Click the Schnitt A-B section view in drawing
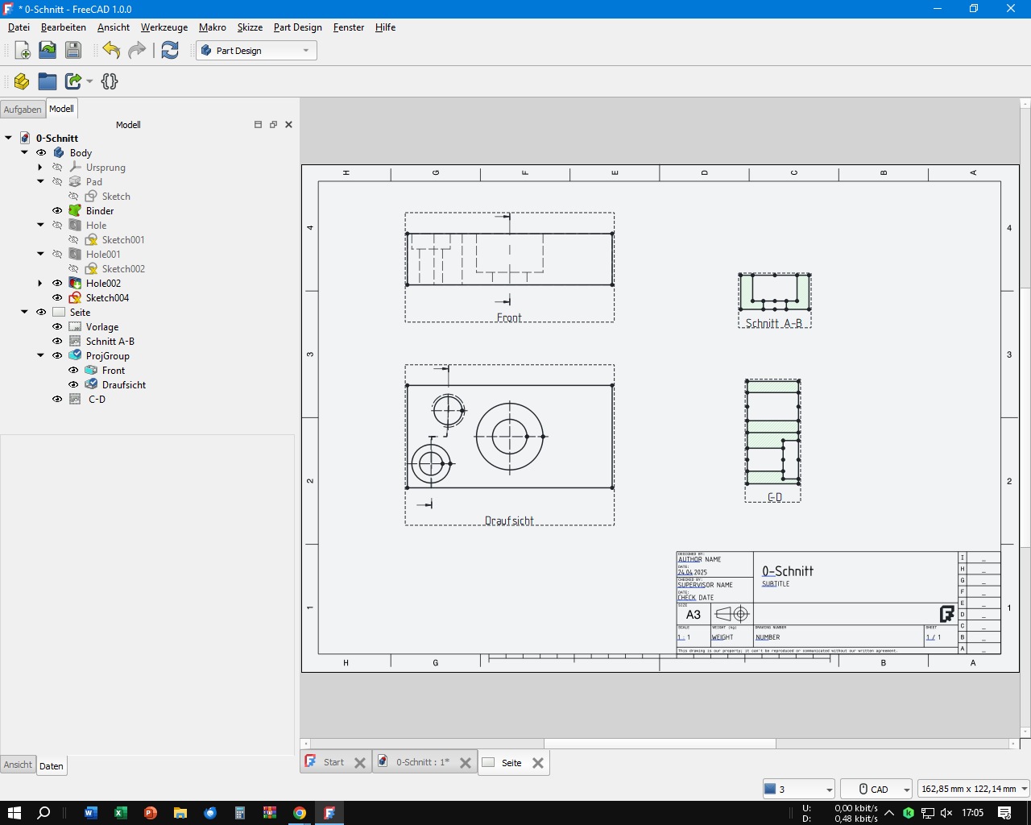The width and height of the screenshot is (1031, 825). tap(775, 300)
